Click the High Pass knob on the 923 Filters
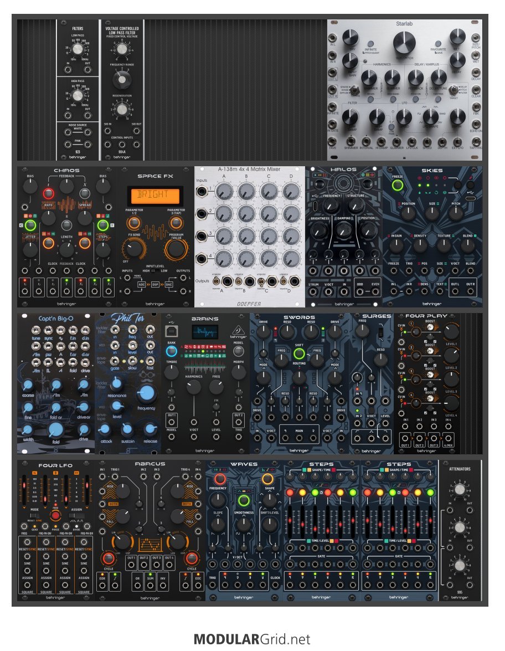 click(x=78, y=95)
